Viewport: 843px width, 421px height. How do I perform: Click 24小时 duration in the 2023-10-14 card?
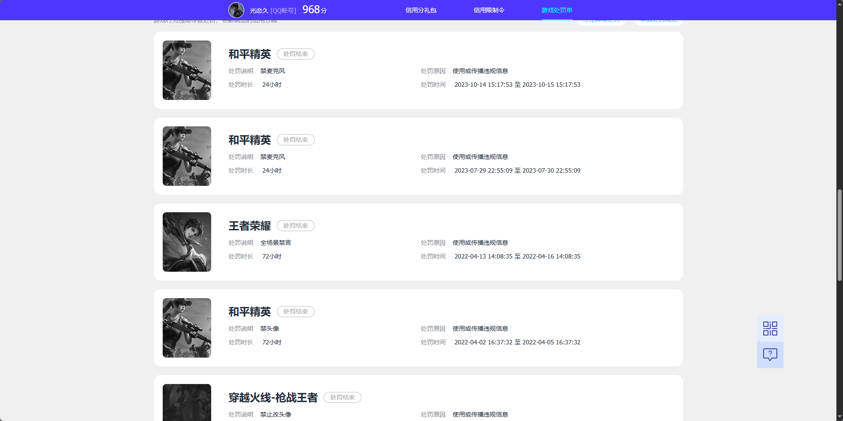(x=272, y=85)
